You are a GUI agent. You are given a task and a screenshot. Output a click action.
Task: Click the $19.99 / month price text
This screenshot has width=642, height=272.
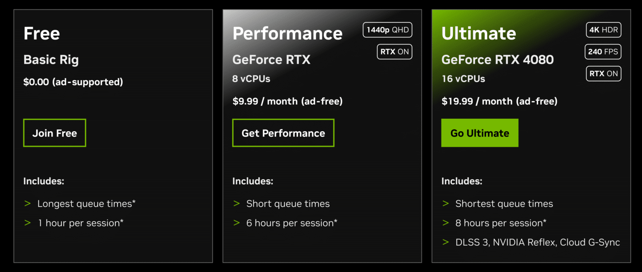[499, 101]
